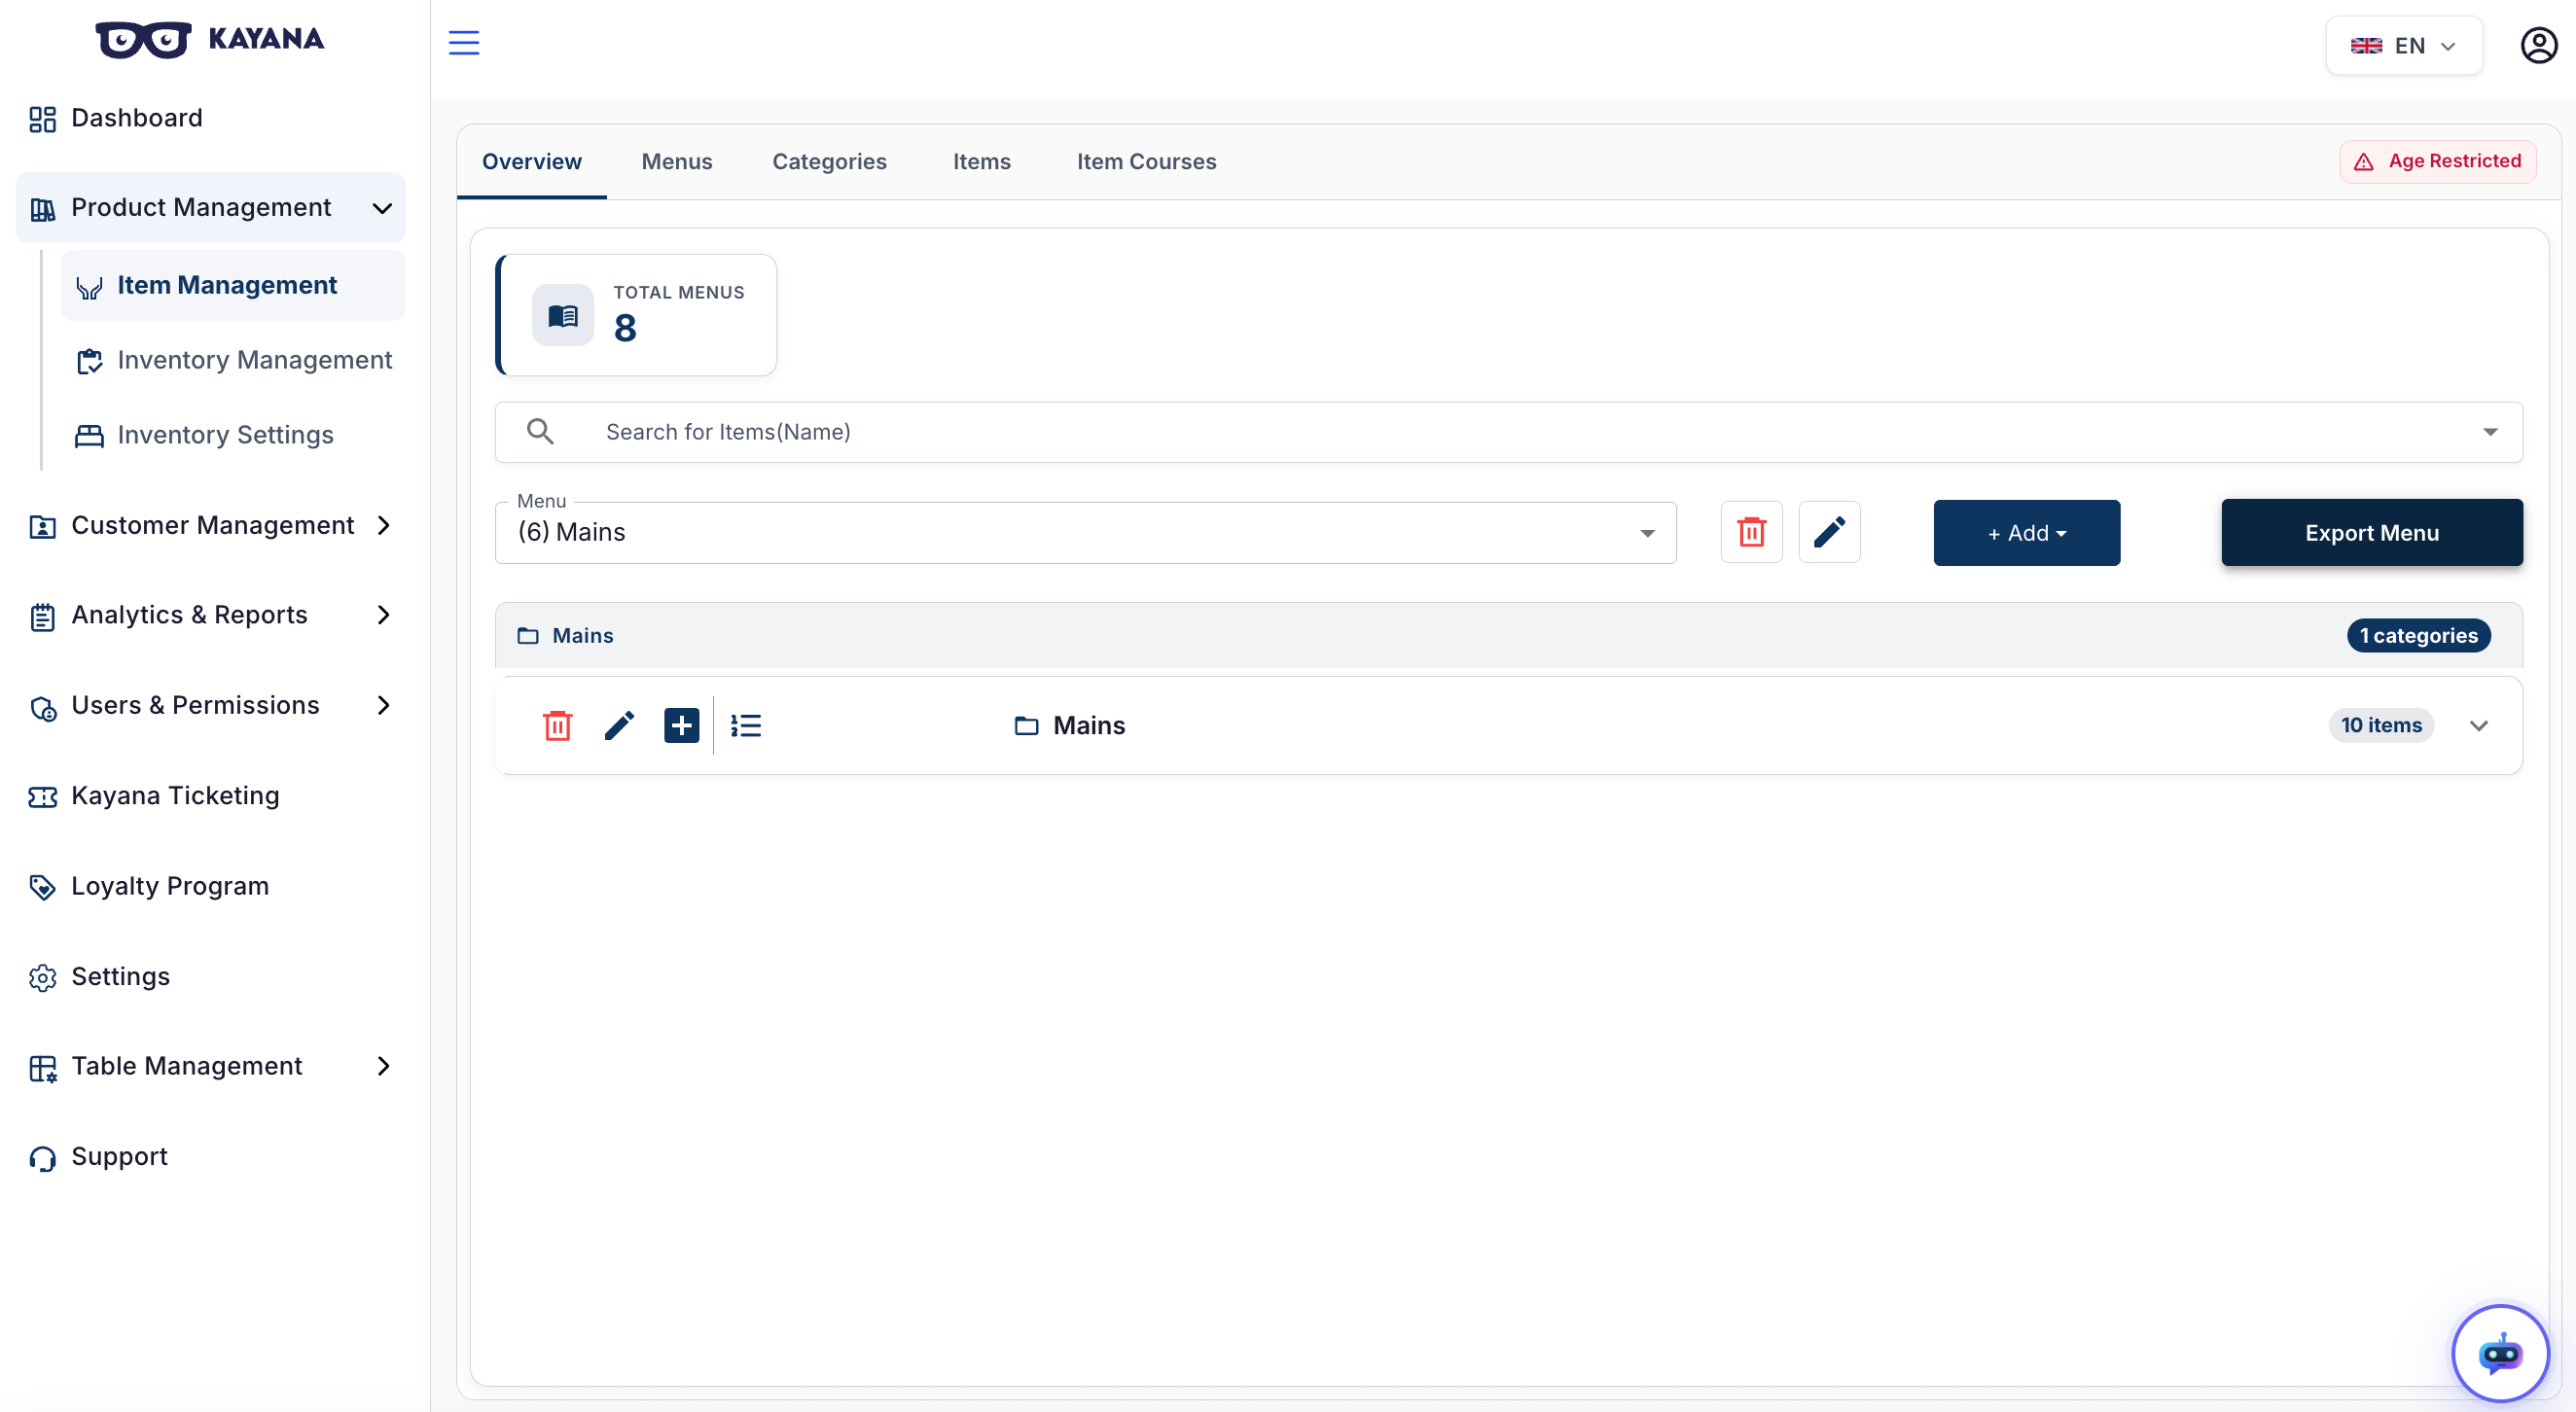The height and width of the screenshot is (1412, 2576).
Task: Click the Inventory Management clipboard icon
Action: point(89,361)
